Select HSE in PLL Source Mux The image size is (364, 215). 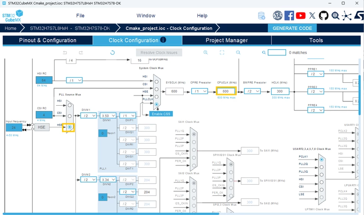pyautogui.click(x=69, y=127)
